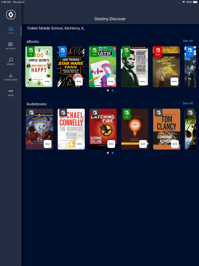Tap the Wi-Fi status icon

[x=183, y=2]
